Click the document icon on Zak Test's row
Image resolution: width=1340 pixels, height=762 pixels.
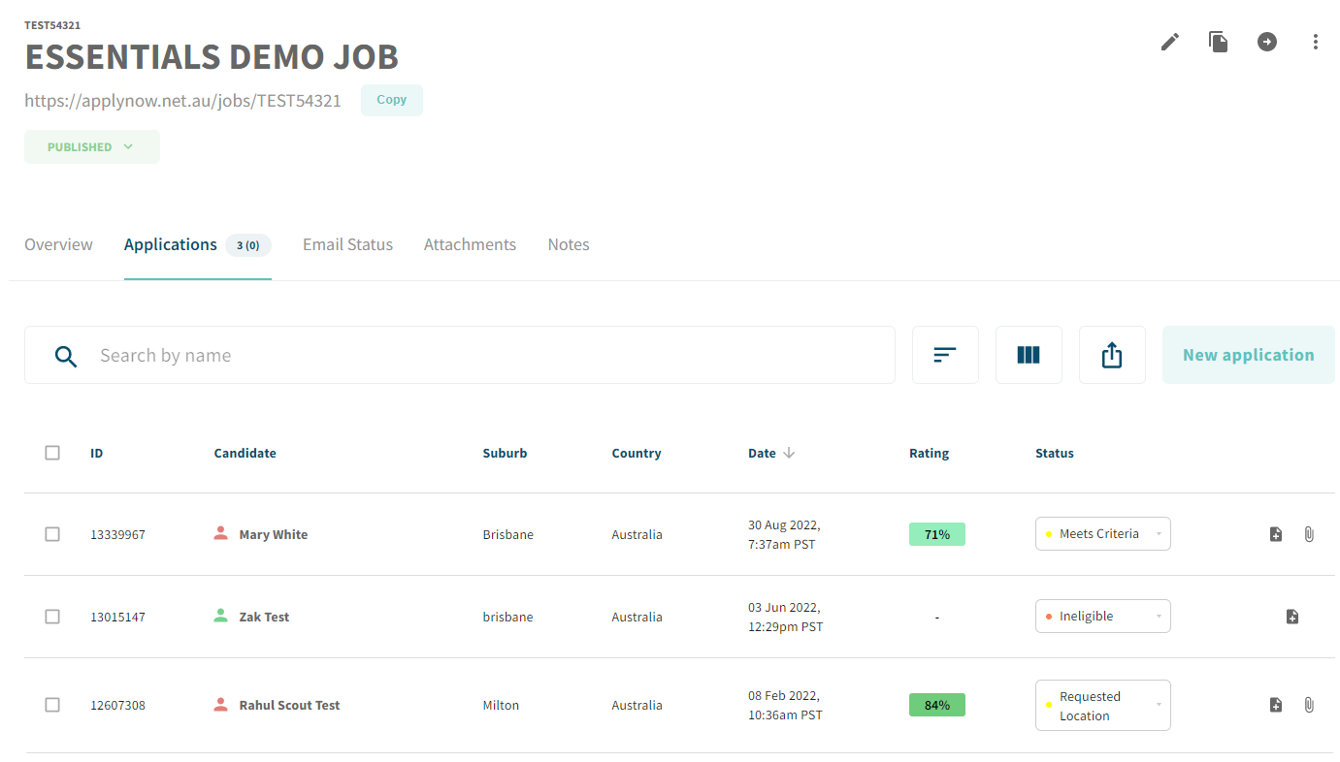(1291, 616)
